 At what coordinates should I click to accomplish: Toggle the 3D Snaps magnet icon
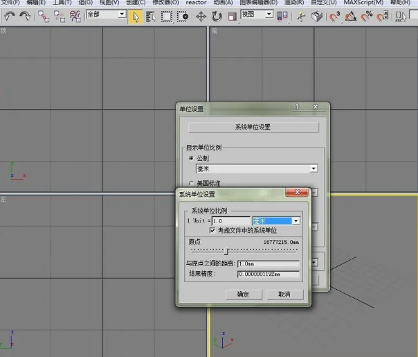click(x=334, y=17)
